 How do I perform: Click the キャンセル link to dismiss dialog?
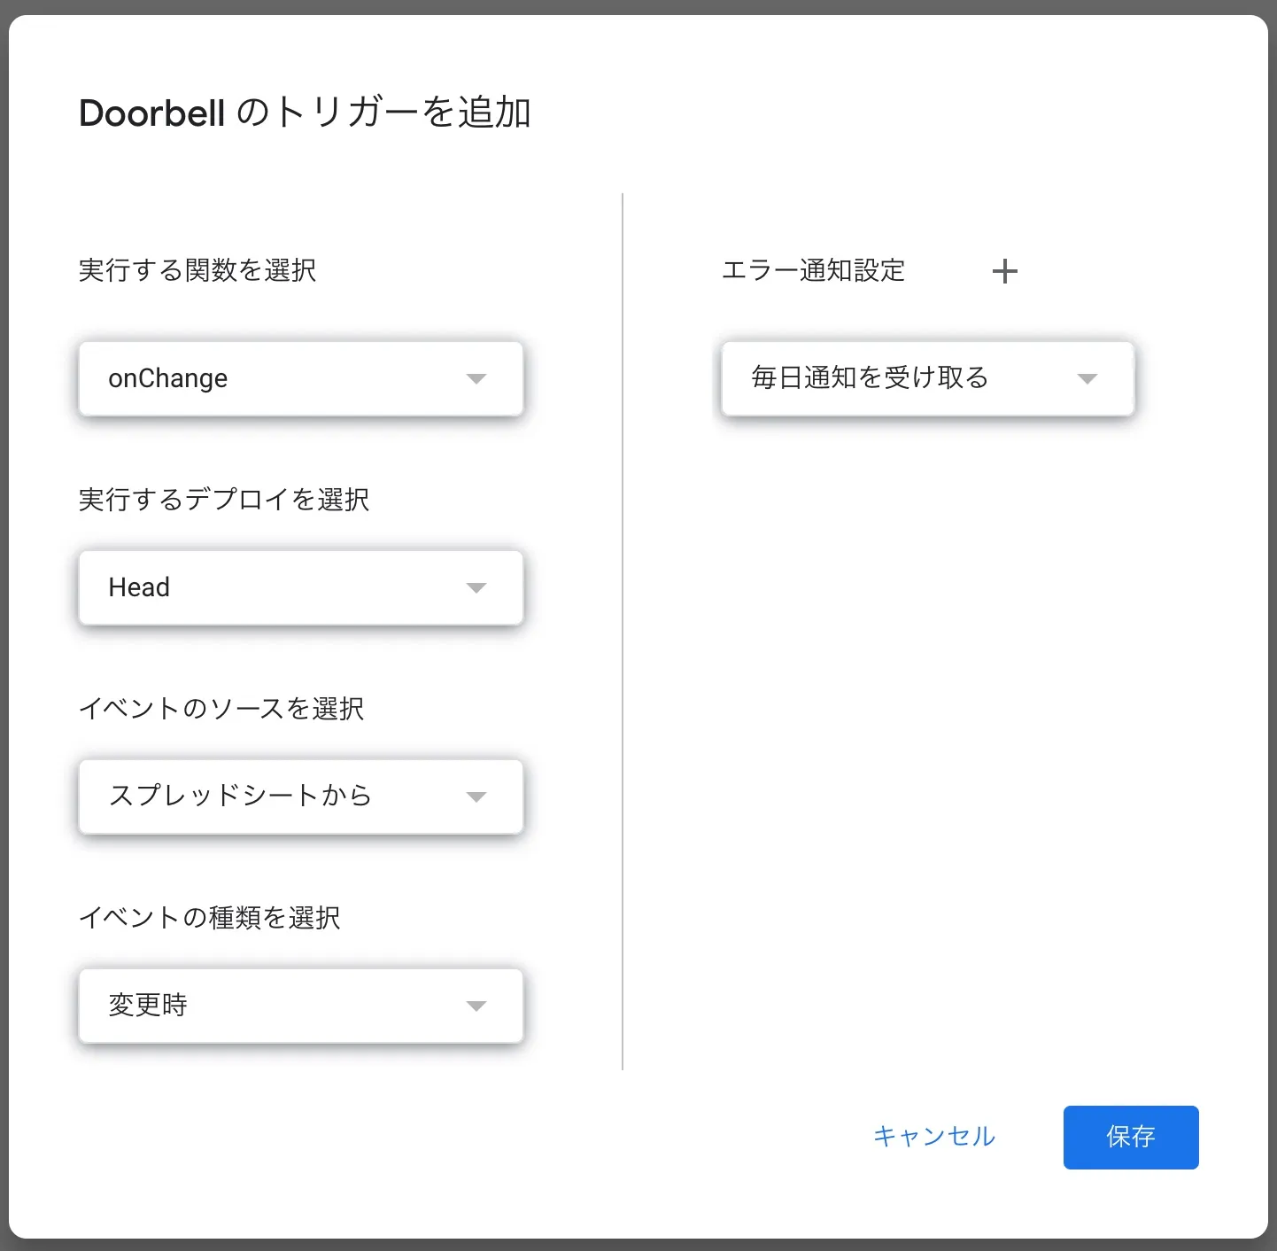point(933,1137)
